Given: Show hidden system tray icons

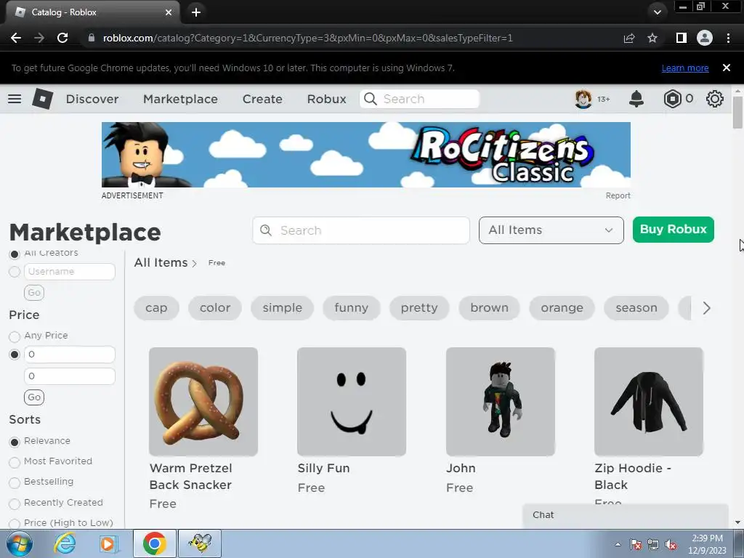Looking at the screenshot, I should tap(618, 545).
